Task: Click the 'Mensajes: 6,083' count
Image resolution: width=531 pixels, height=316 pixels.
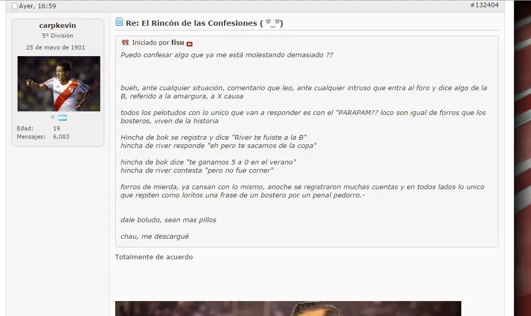Action: (x=61, y=137)
